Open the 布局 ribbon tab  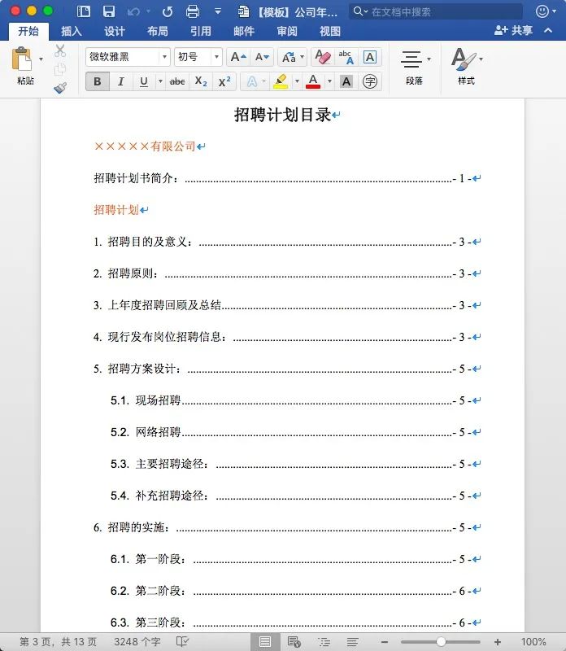pos(157,31)
